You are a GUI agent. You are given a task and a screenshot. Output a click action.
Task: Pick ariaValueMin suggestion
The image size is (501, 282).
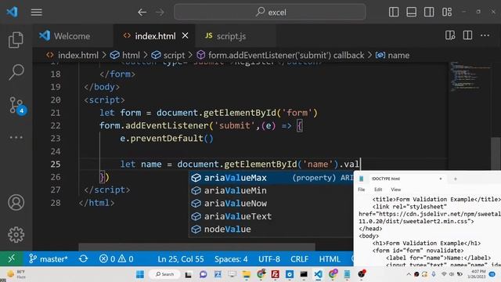[272, 190]
